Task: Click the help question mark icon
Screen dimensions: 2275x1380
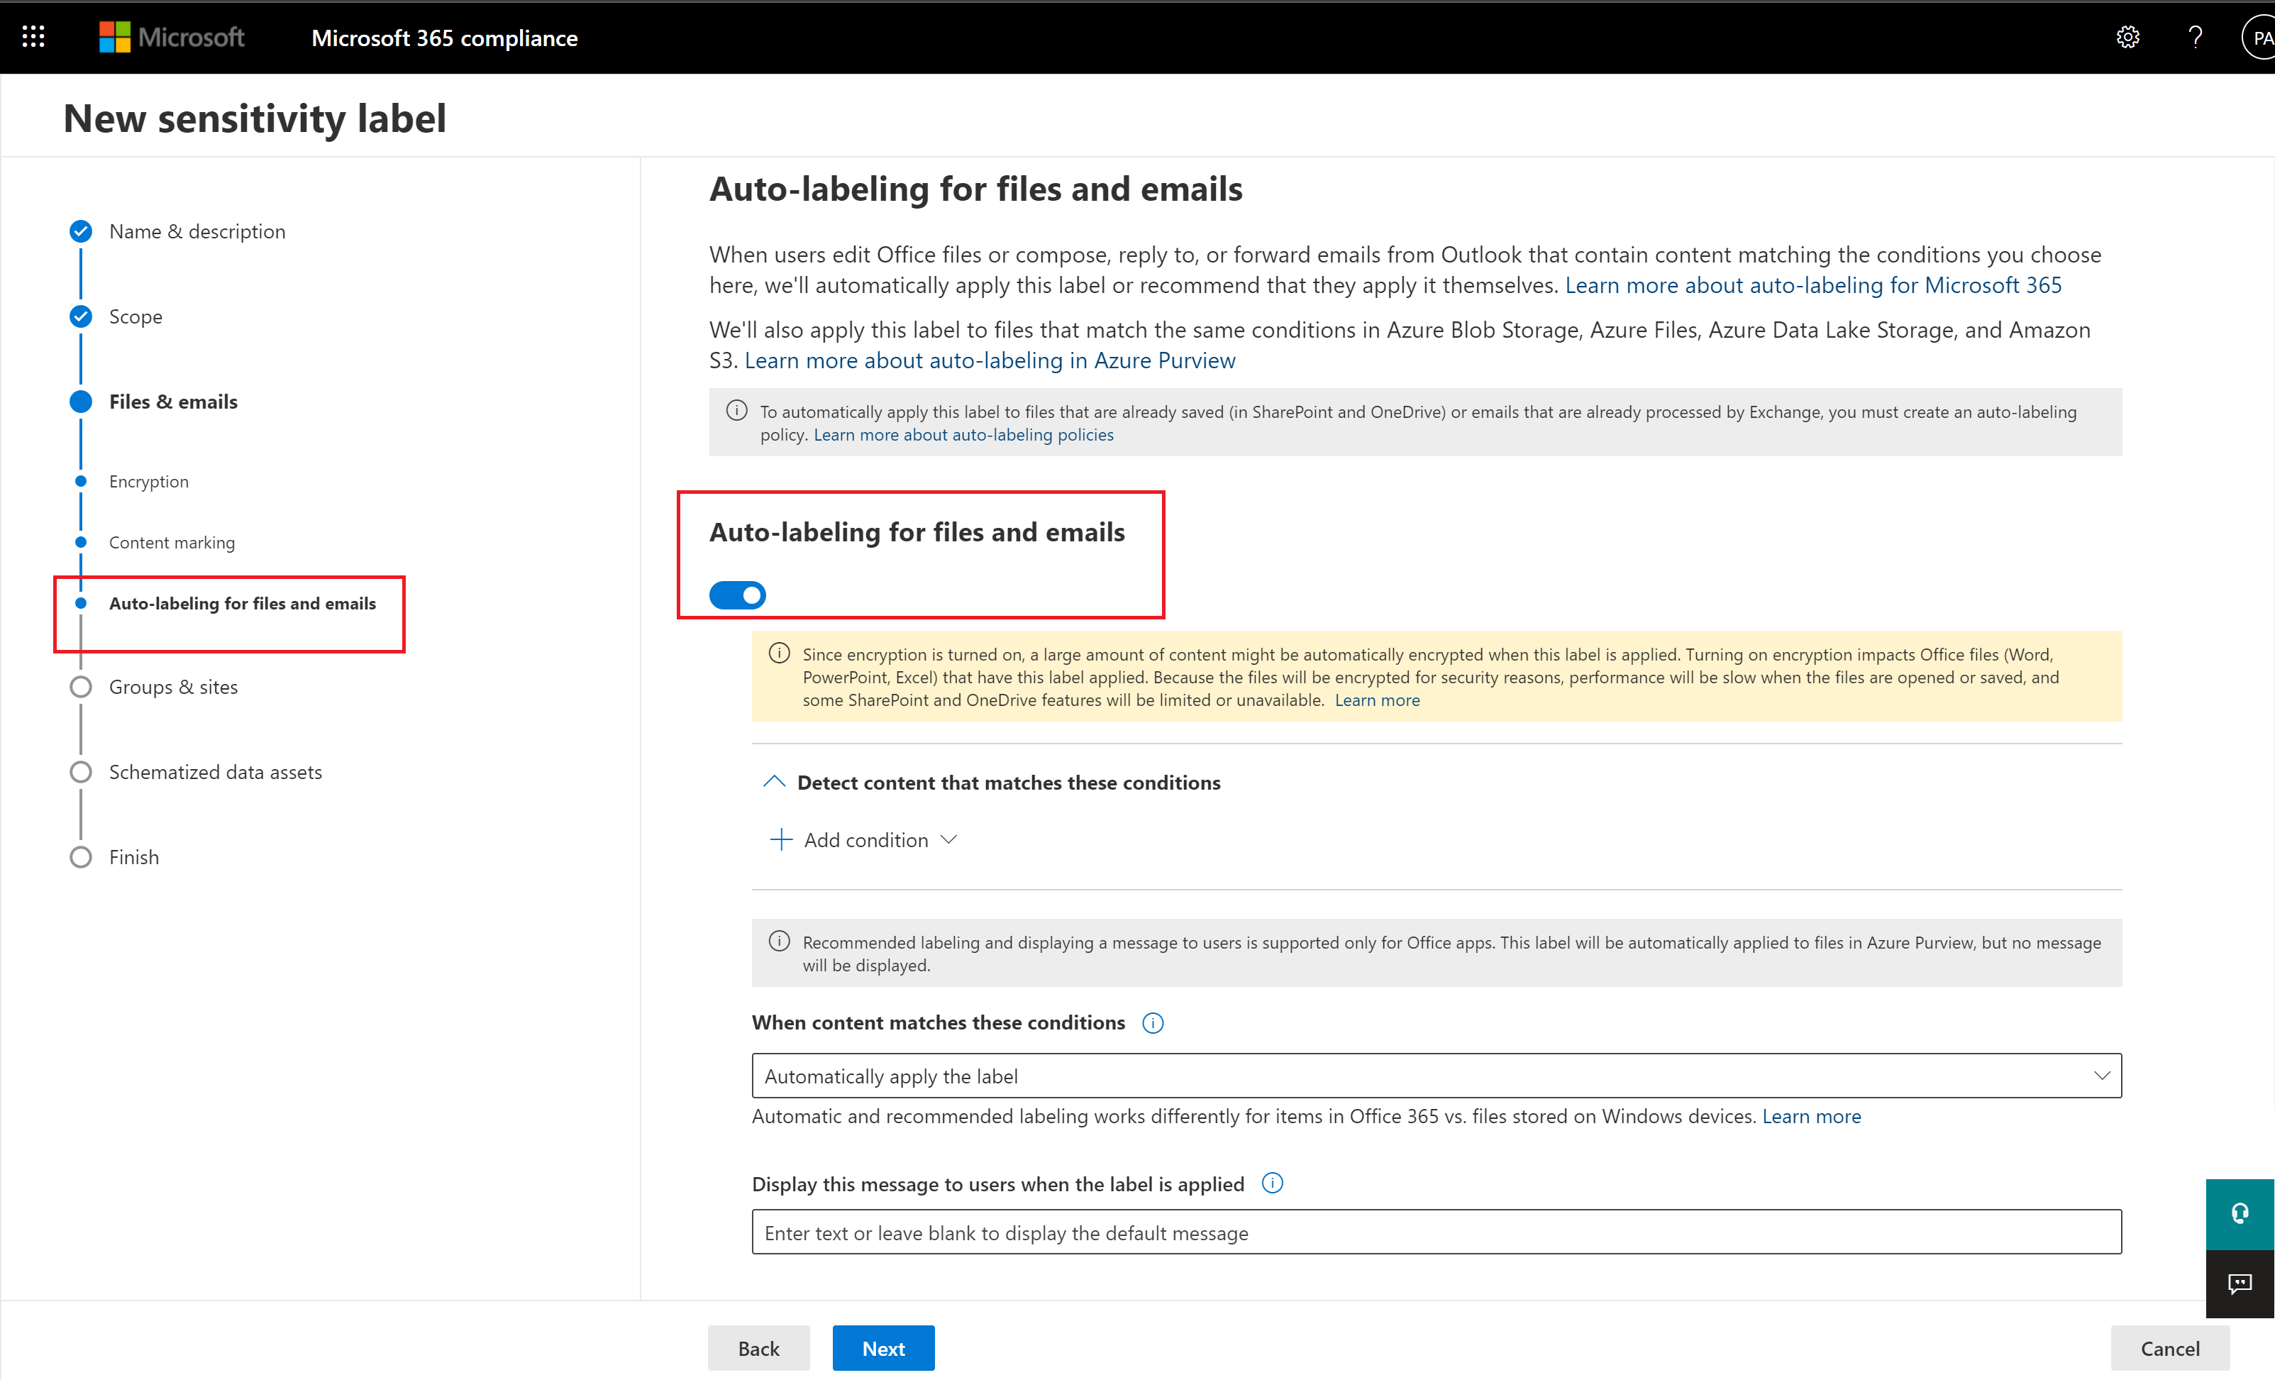Action: (x=2195, y=37)
